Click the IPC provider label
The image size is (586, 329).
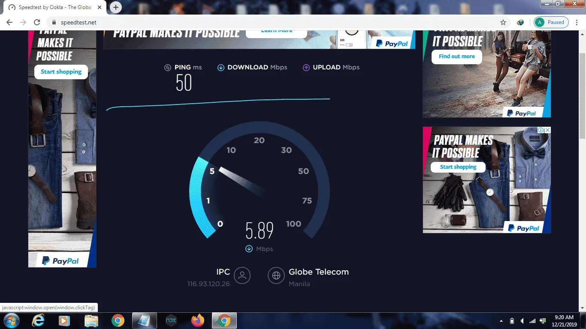click(x=223, y=272)
